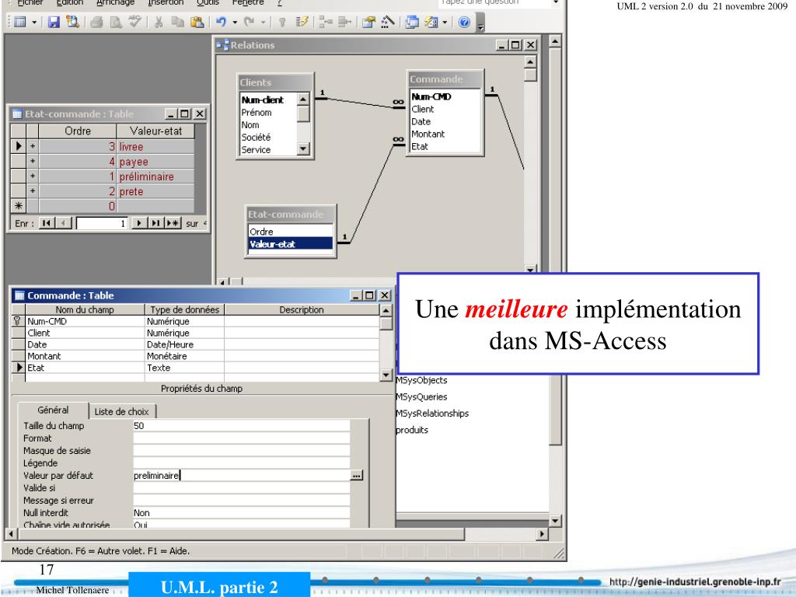The height and width of the screenshot is (597, 796).
Task: Click the Commande table vertical scrollbar down arrow
Action: [x=386, y=375]
